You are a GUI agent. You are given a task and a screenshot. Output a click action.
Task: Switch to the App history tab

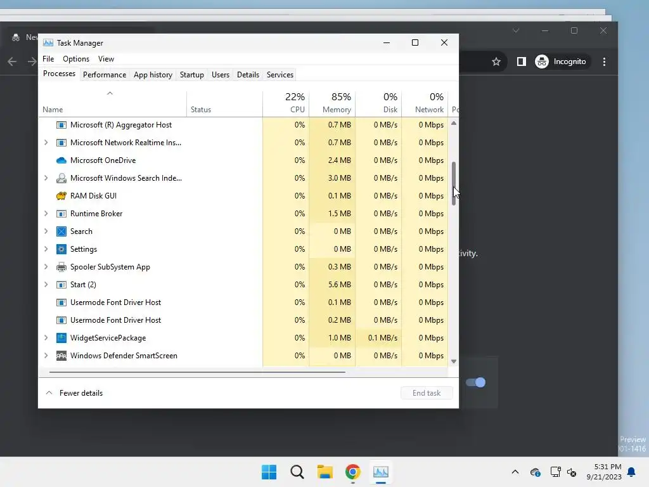coord(153,75)
